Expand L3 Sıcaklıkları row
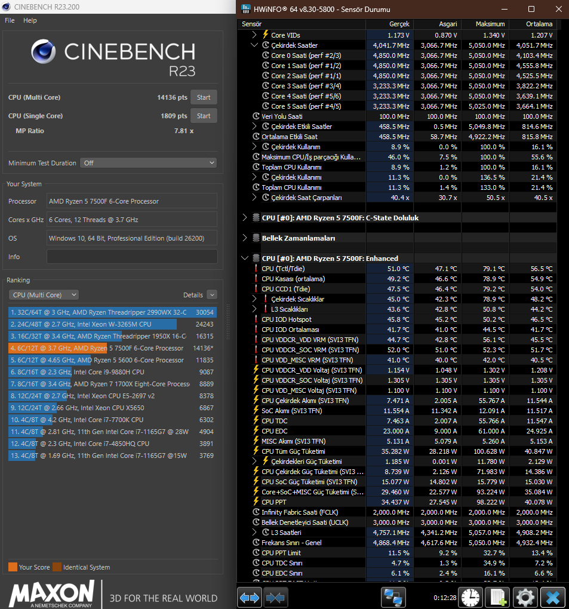Image resolution: width=569 pixels, height=609 pixels. [x=254, y=309]
